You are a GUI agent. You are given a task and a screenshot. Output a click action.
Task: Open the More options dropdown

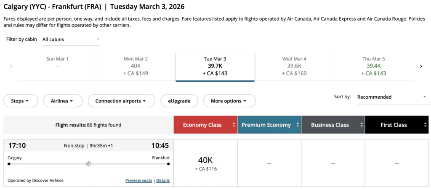229,101
